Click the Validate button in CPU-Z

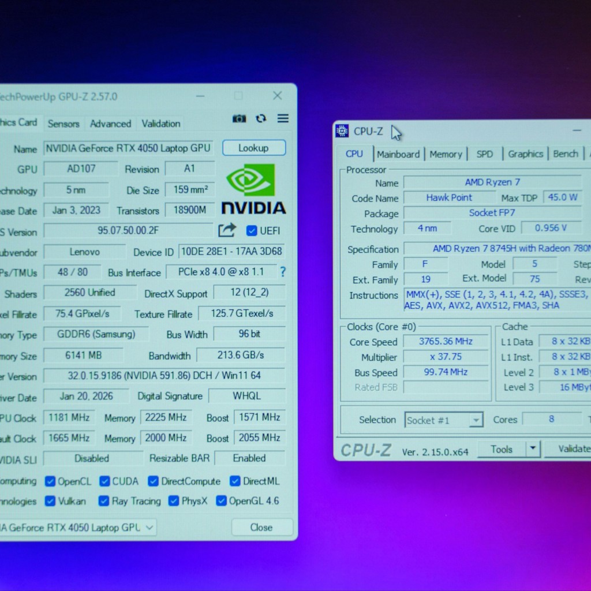pos(569,448)
